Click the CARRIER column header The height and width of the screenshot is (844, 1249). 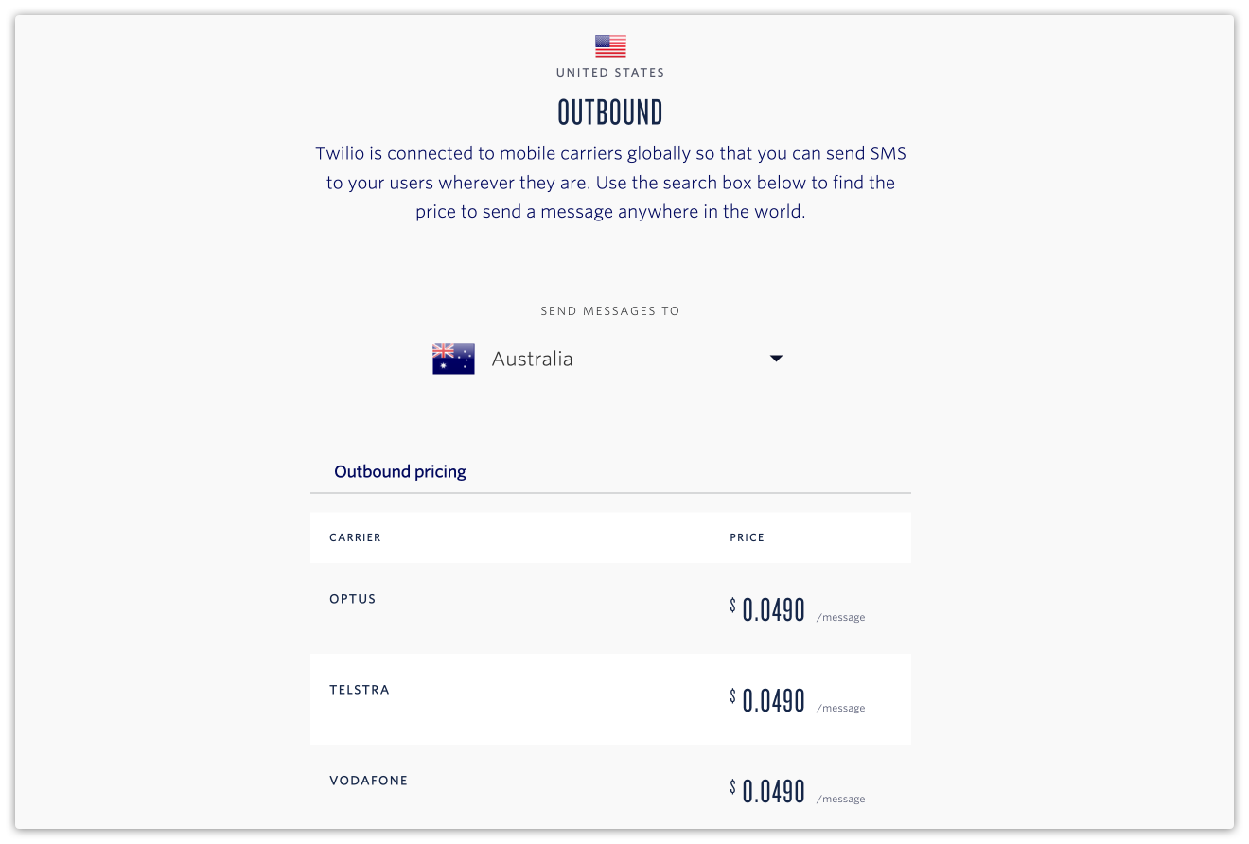tap(355, 537)
